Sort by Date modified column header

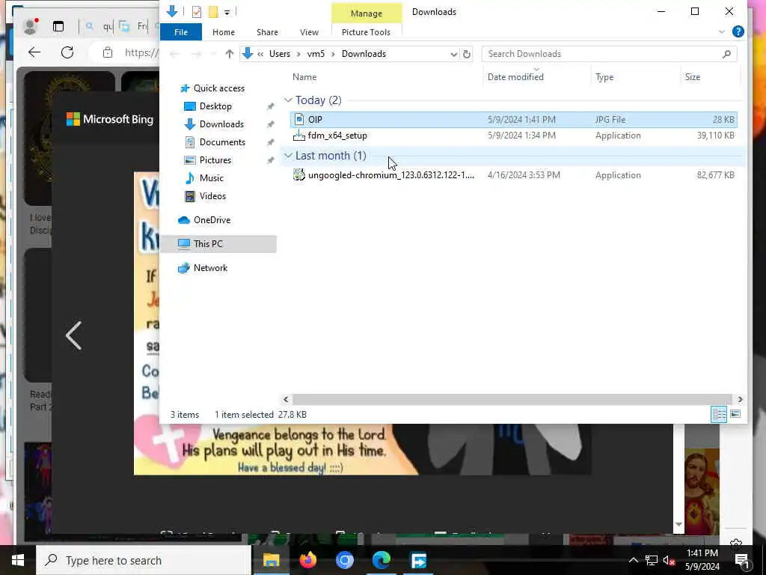515,77
